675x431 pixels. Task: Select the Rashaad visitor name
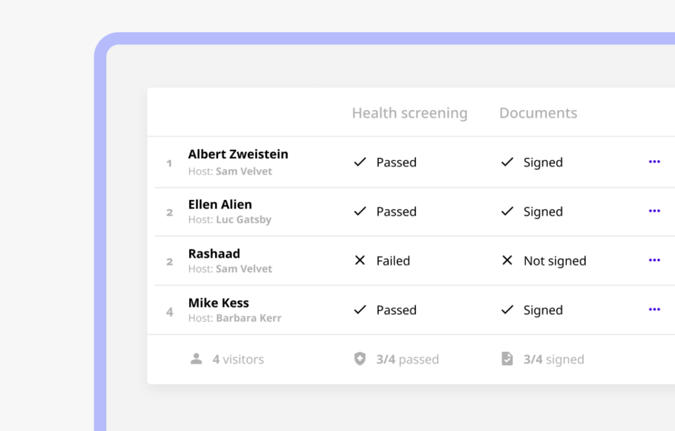pos(214,253)
